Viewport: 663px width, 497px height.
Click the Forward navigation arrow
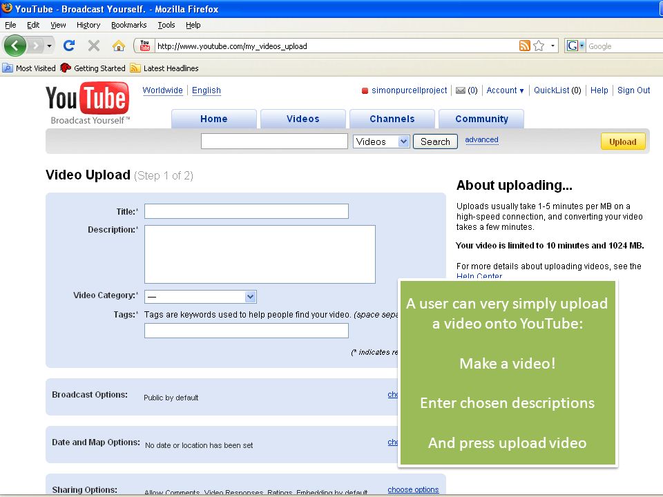pos(35,46)
